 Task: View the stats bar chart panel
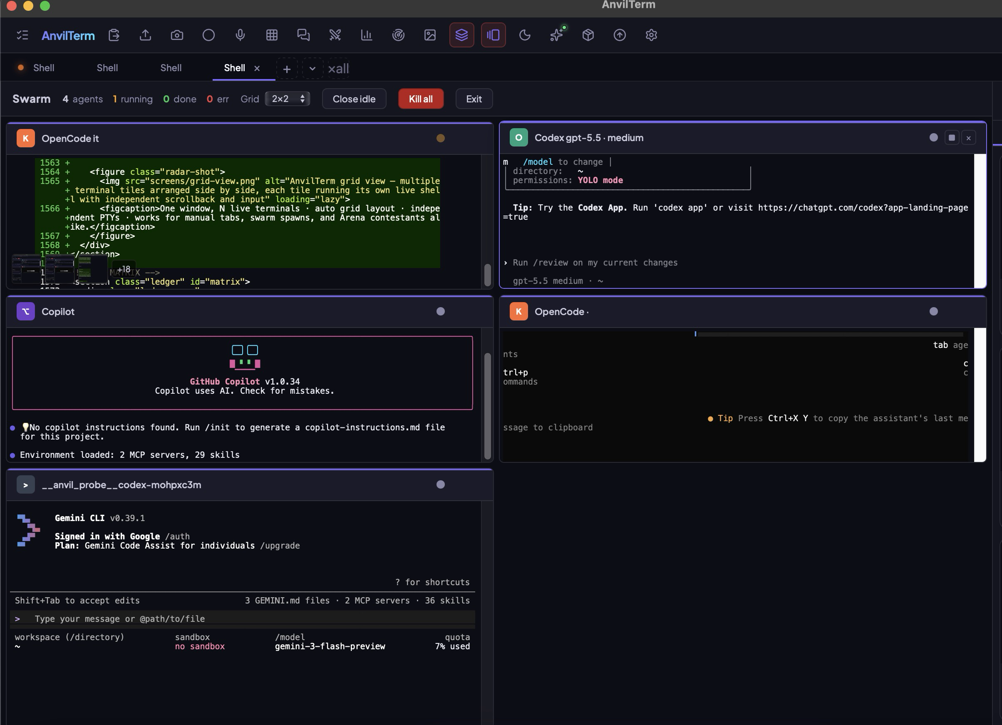point(367,35)
